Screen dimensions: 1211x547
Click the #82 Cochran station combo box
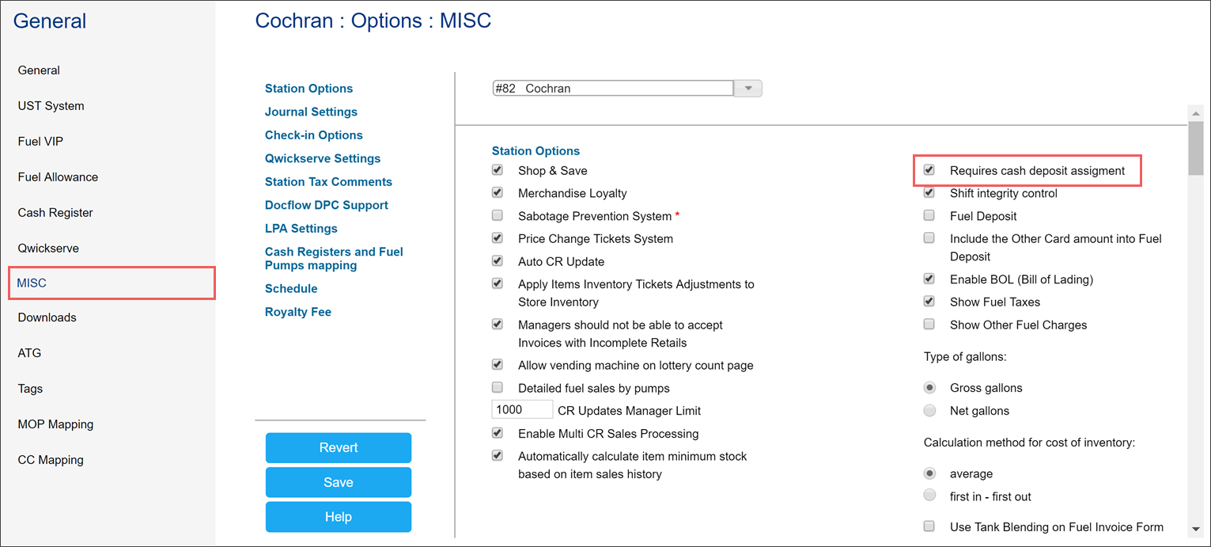click(x=613, y=89)
